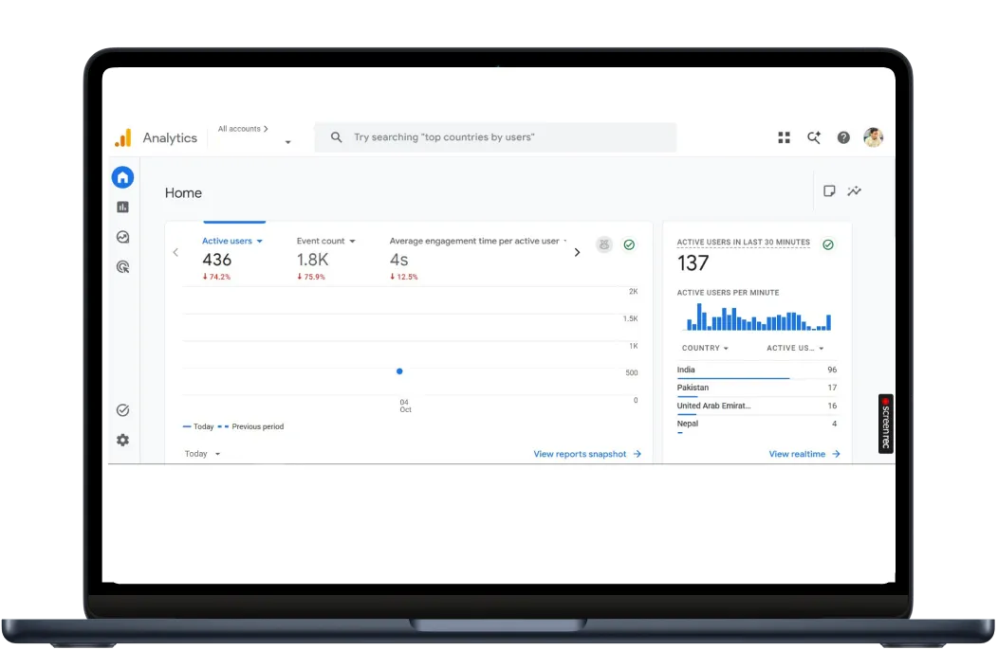The image size is (998, 650).
Task: Open Admin gear settings icon
Action: pyautogui.click(x=122, y=440)
